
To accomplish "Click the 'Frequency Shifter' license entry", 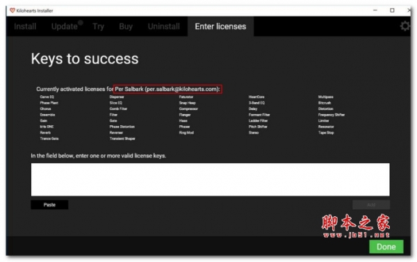I will (x=332, y=115).
